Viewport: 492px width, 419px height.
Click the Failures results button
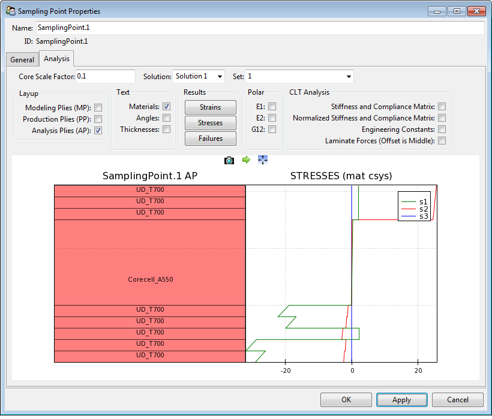point(210,138)
